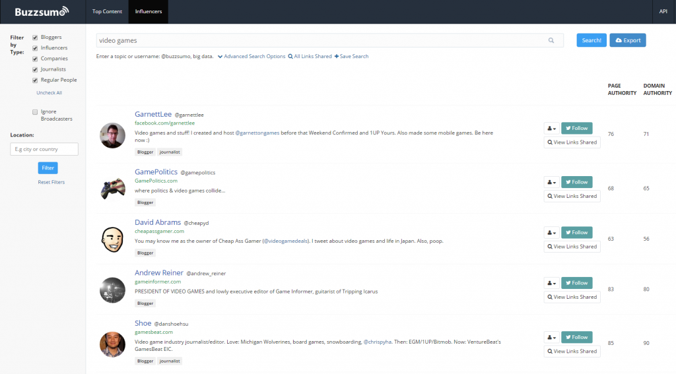Click Journalist tag under GarnettLee

coord(170,152)
